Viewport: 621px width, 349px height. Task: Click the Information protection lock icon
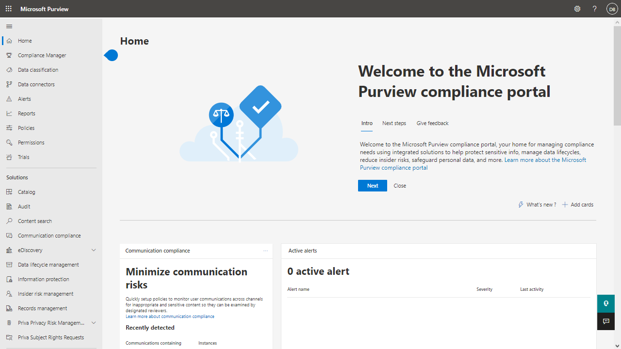[x=9, y=279]
